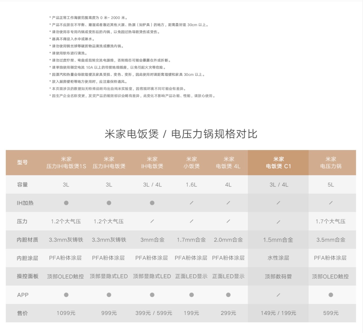Select the note mentioning 额定电流 10A
The width and height of the screenshot is (363, 333).
pyautogui.click(x=108, y=67)
